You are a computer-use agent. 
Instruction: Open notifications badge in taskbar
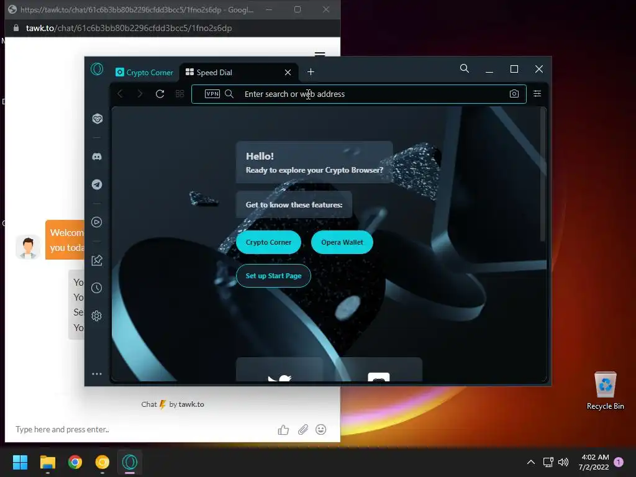coord(619,462)
